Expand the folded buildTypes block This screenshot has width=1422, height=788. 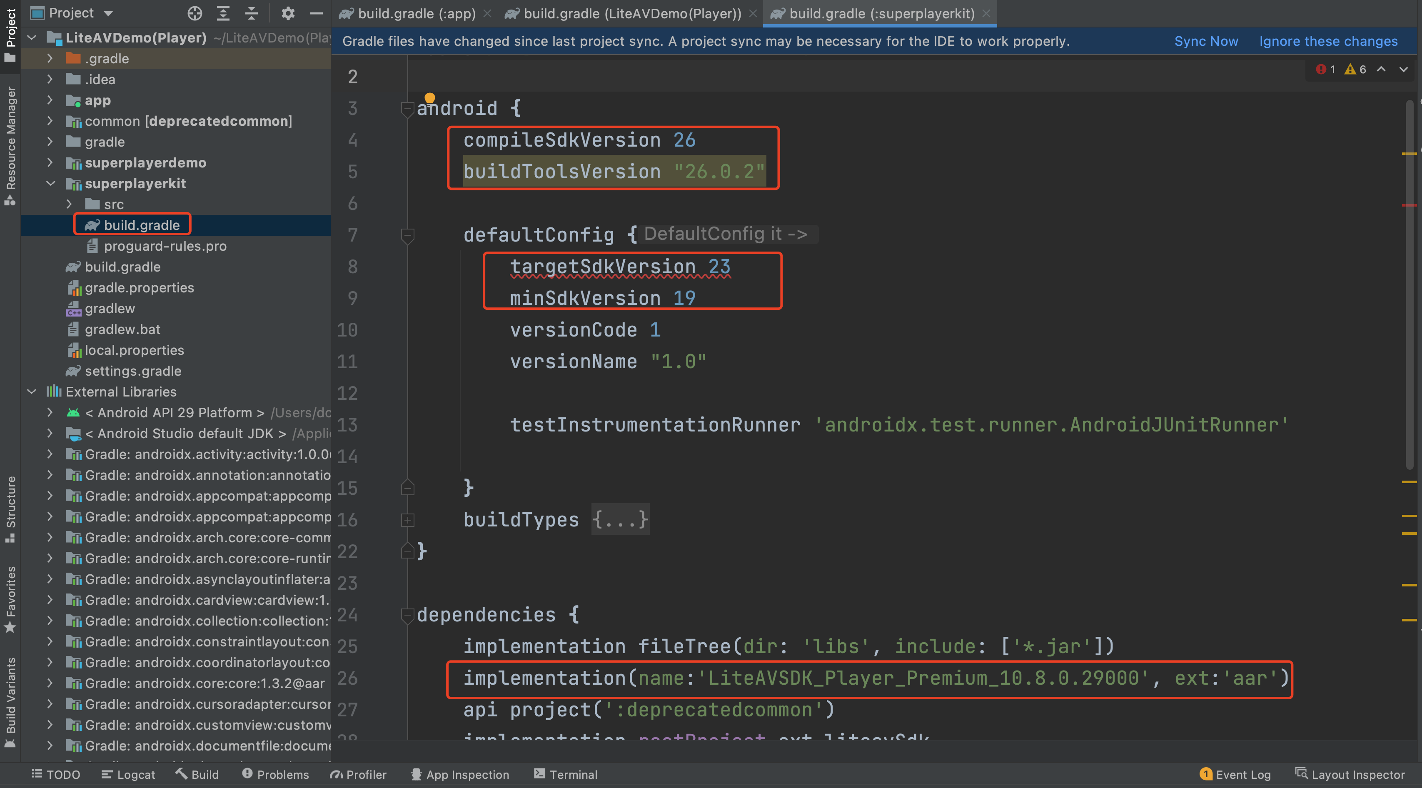click(621, 520)
